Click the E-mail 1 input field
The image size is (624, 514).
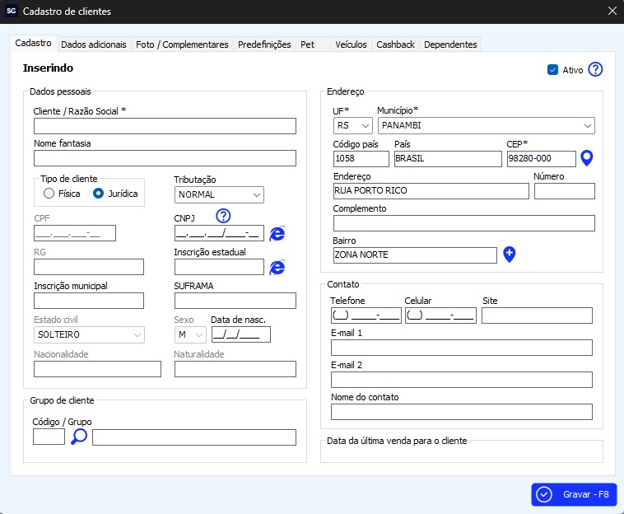tap(461, 348)
